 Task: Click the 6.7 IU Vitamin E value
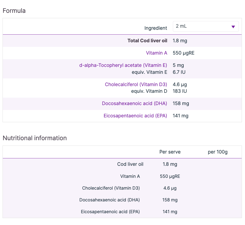[179, 72]
